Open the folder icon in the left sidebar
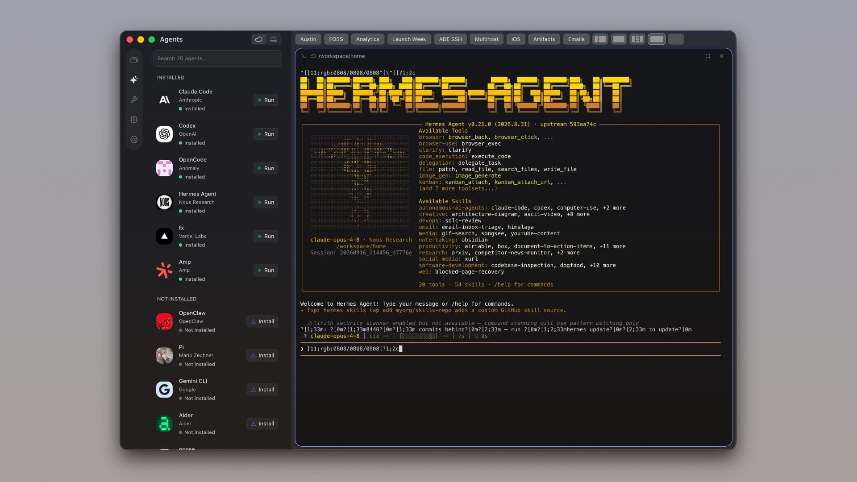 click(x=134, y=59)
